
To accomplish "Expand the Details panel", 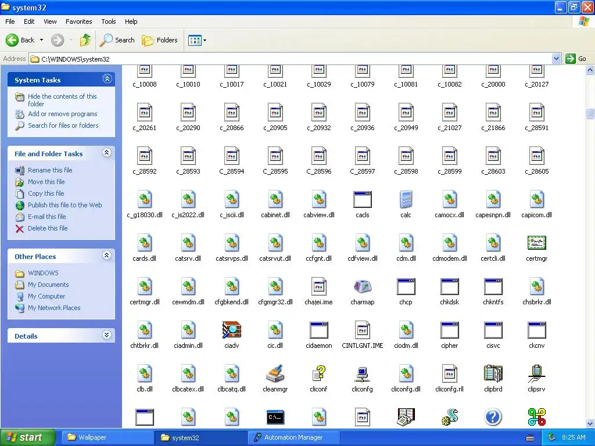I will coord(107,335).
